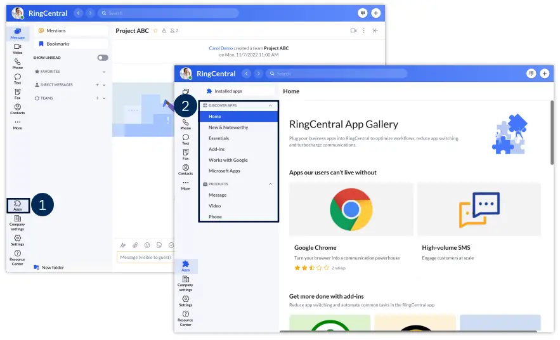Expand the Teams section chevron
This screenshot has height=340, width=560.
click(104, 98)
